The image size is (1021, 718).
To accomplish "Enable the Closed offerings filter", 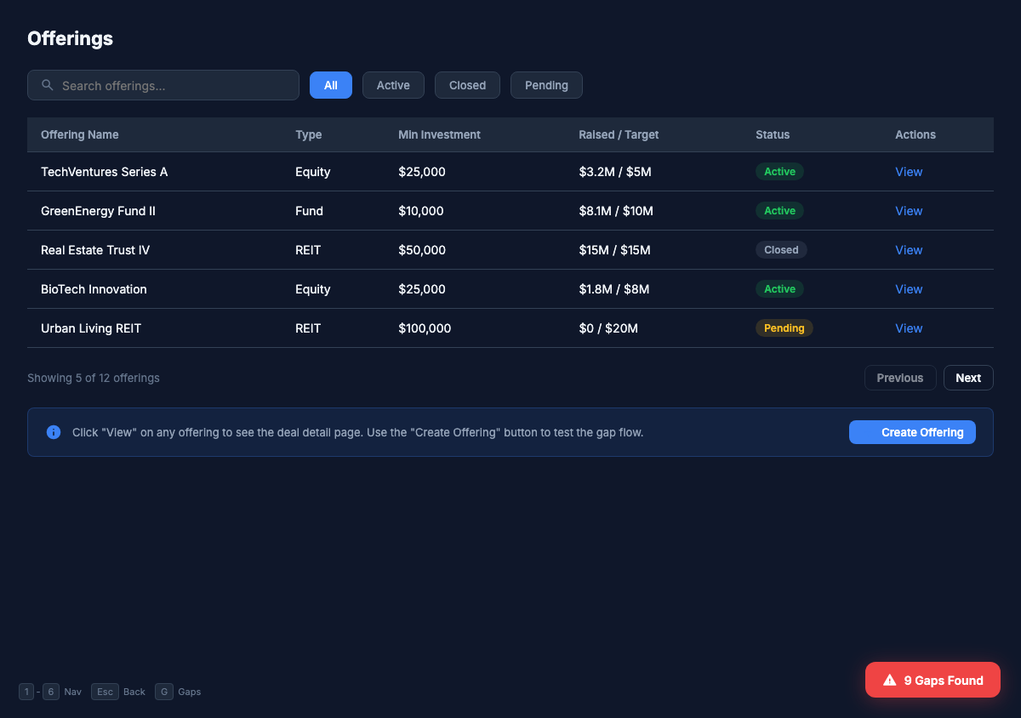I will tap(466, 85).
